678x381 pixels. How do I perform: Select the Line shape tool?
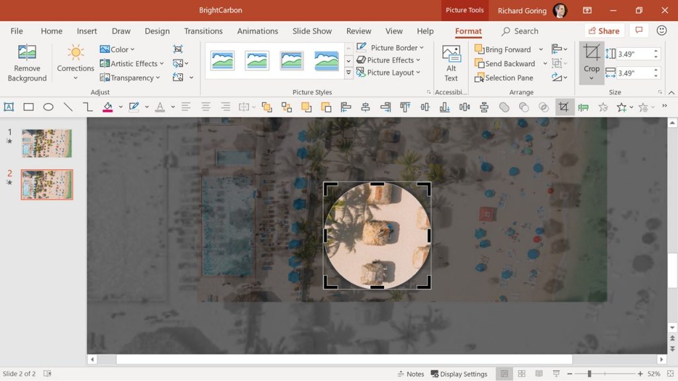pos(68,106)
